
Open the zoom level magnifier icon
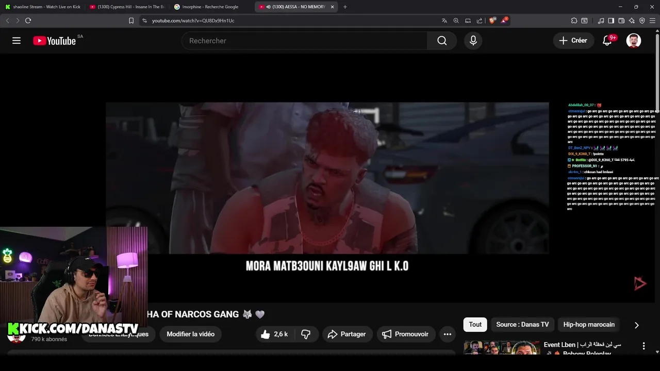click(456, 21)
